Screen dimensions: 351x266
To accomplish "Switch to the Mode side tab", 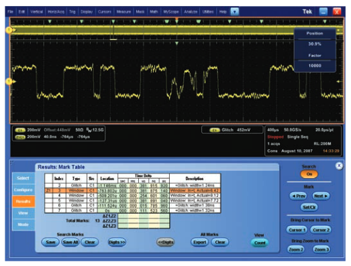I will (x=23, y=224).
